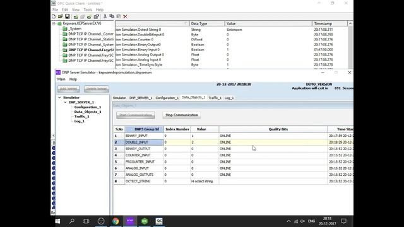Select Configuration_1 in the simulator tree
This screenshot has width=404, height=227.
88,107
